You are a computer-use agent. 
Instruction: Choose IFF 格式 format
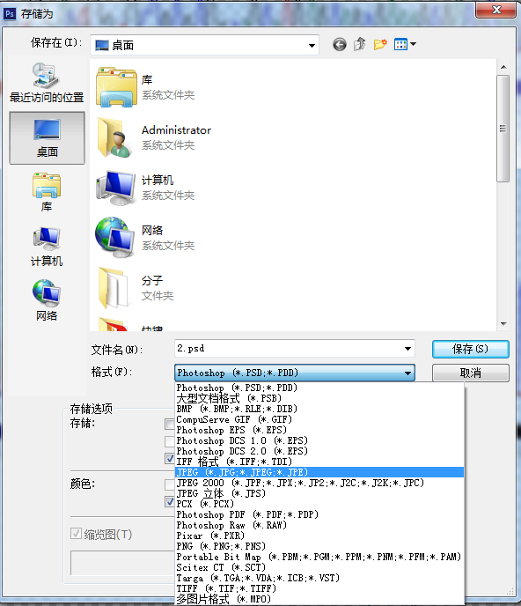coord(319,462)
